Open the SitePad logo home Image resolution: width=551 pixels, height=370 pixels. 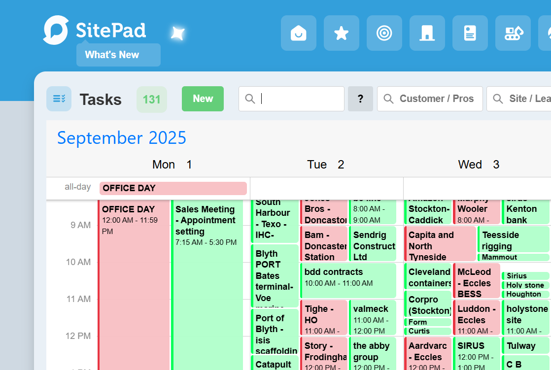(x=94, y=30)
